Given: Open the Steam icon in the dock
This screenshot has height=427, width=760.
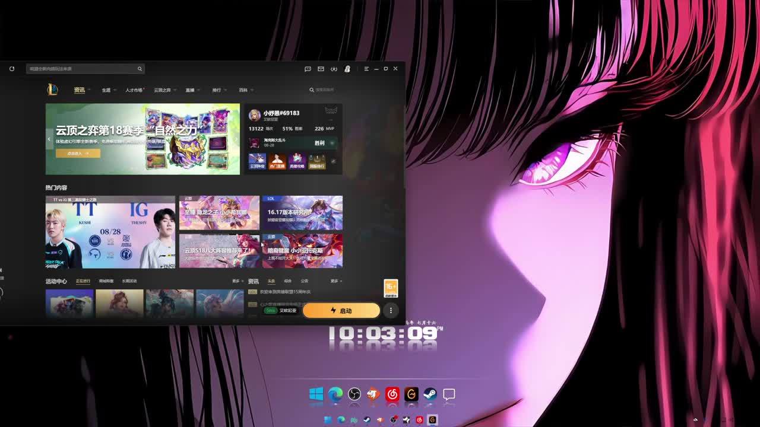Looking at the screenshot, I should click(x=430, y=394).
